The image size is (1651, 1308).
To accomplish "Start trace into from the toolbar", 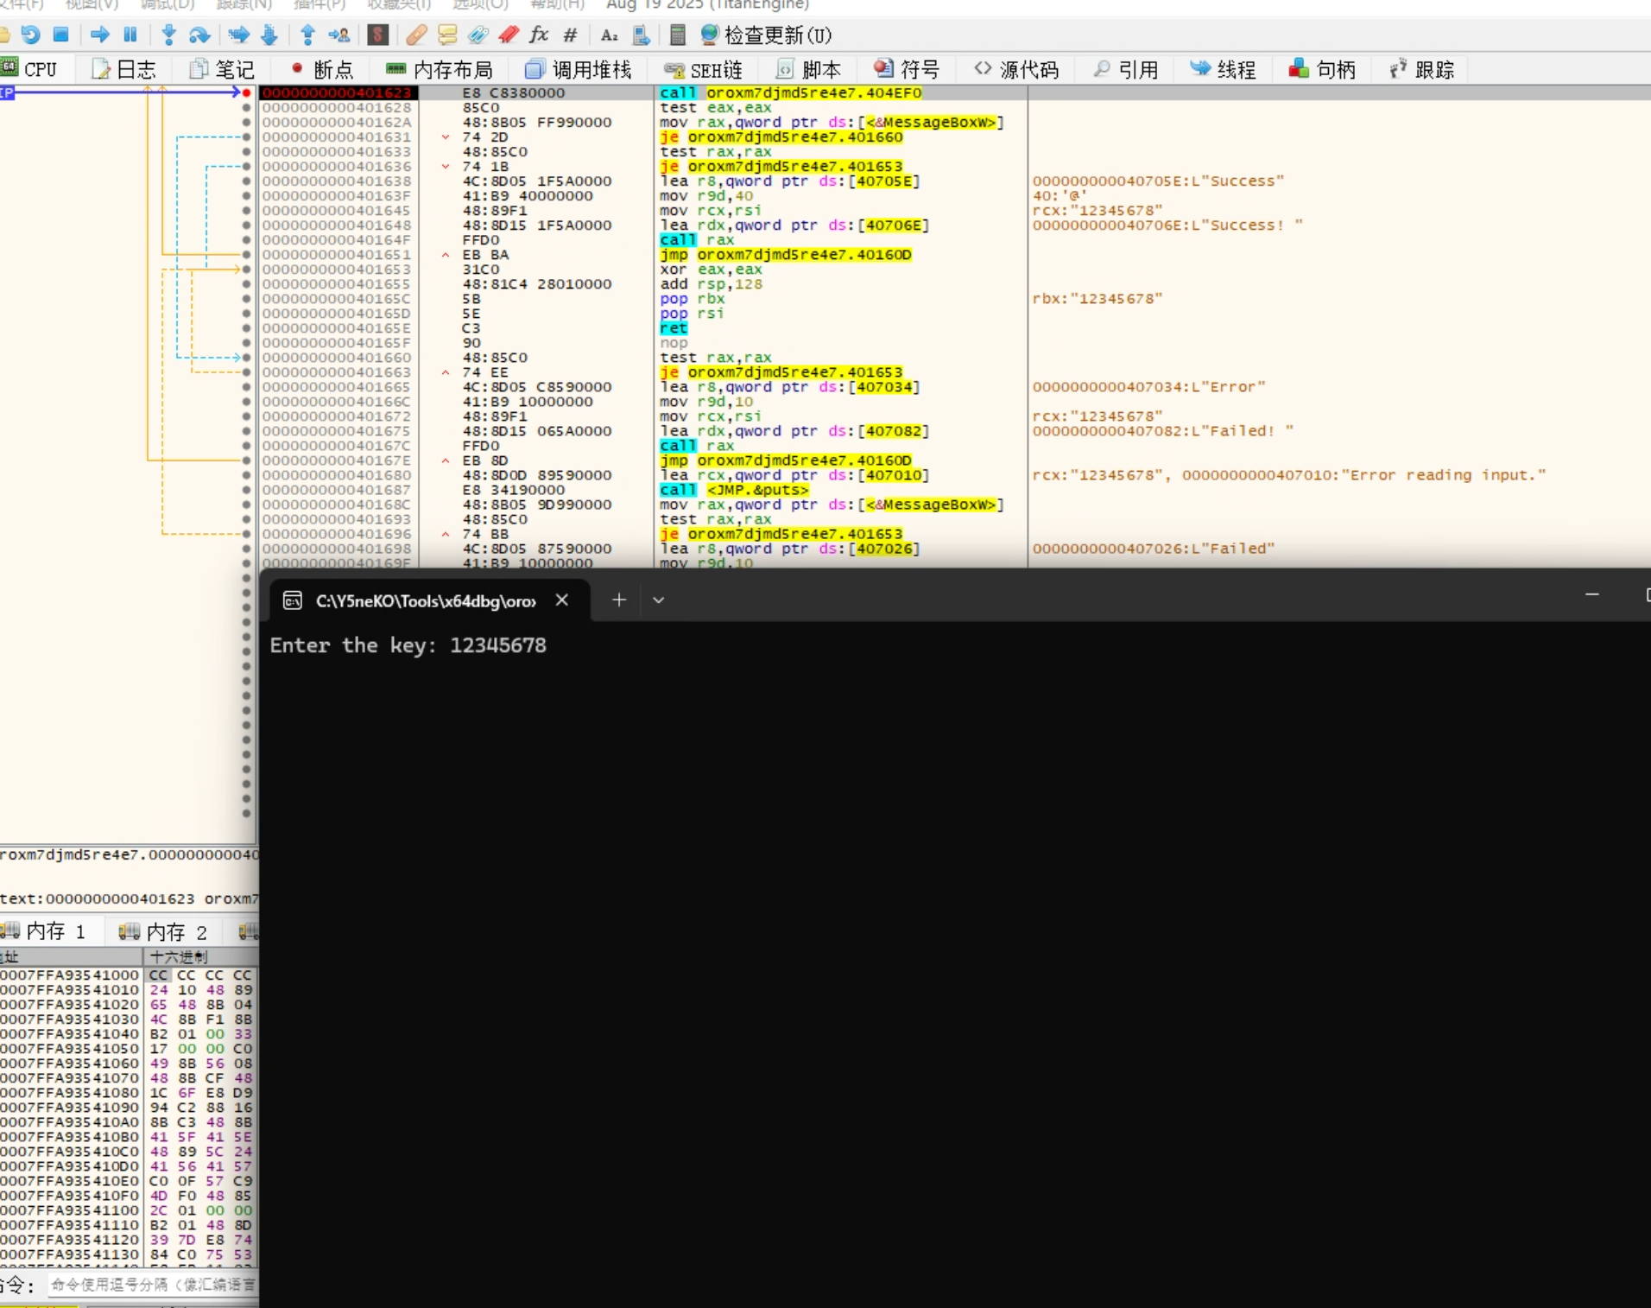I will click(239, 35).
